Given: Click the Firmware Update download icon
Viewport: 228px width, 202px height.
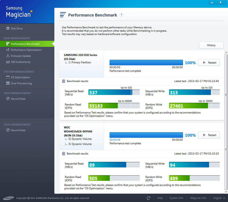Looking at the screenshot, I should pyautogui.click(x=8, y=56).
